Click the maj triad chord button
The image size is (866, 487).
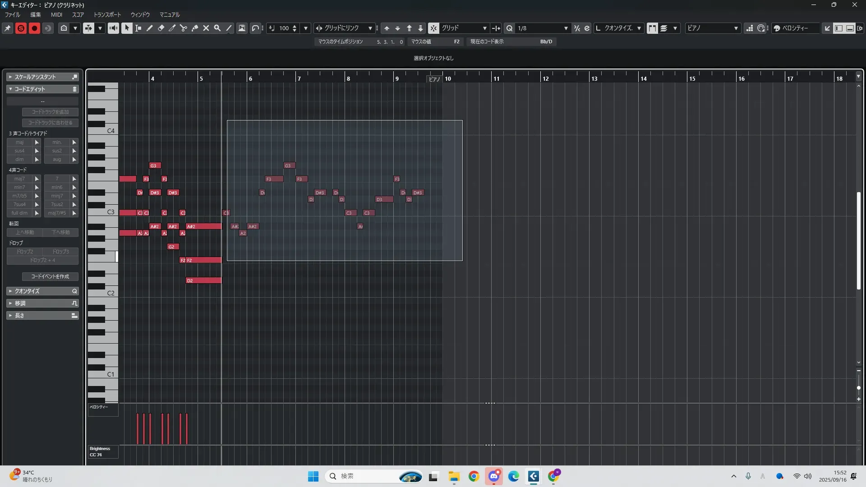tap(20, 142)
